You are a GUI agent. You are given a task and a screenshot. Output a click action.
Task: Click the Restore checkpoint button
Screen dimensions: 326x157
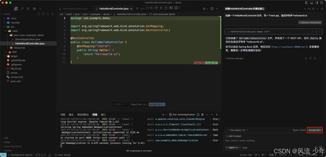pyautogui.click(x=310, y=23)
